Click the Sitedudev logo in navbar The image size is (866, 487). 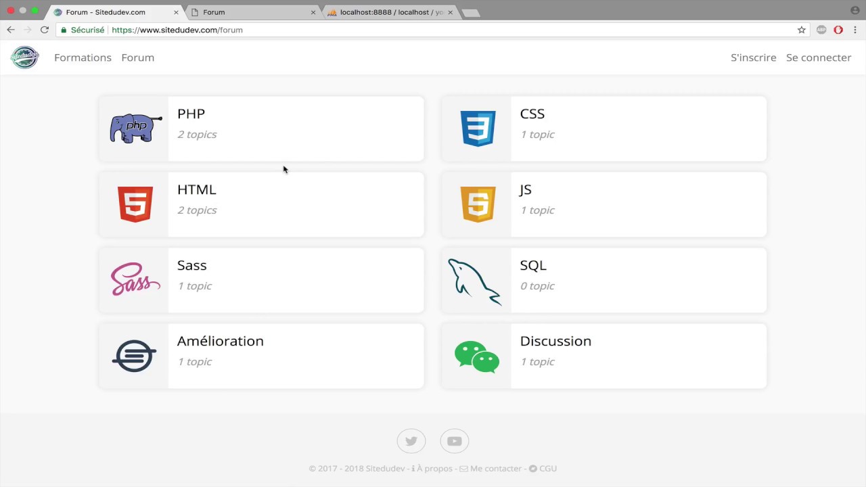coord(25,57)
